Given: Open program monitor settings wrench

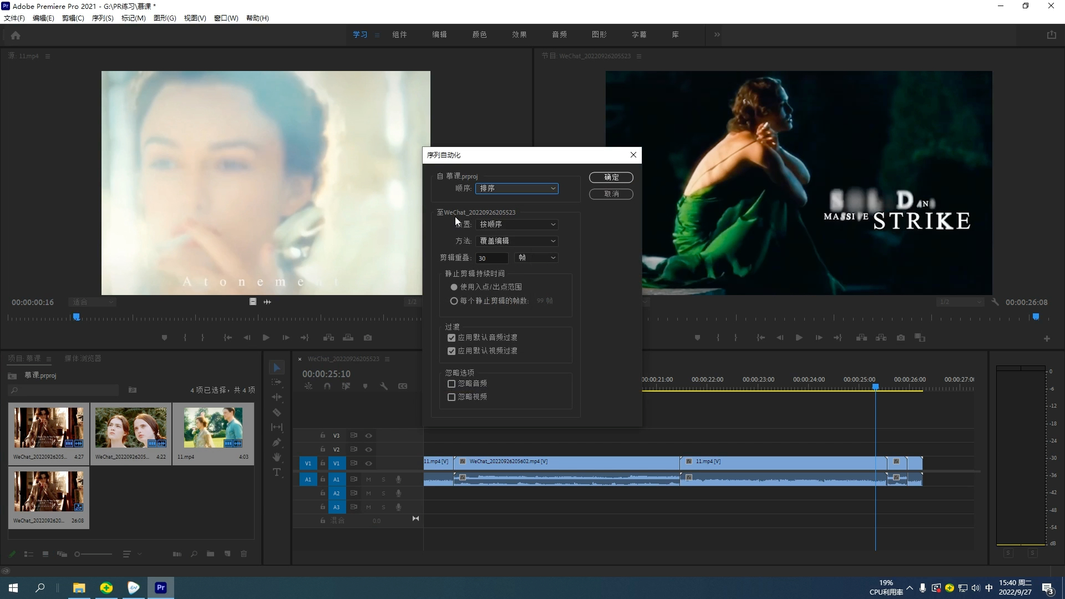Looking at the screenshot, I should click(995, 302).
